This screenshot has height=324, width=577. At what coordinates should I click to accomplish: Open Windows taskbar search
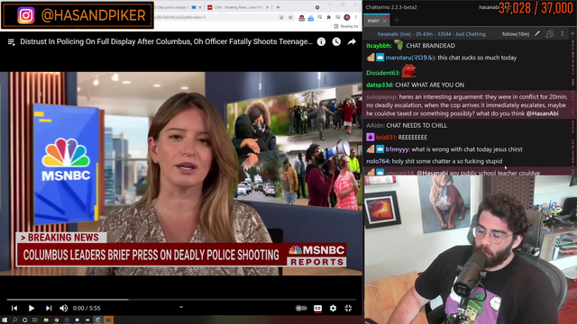pos(14,320)
